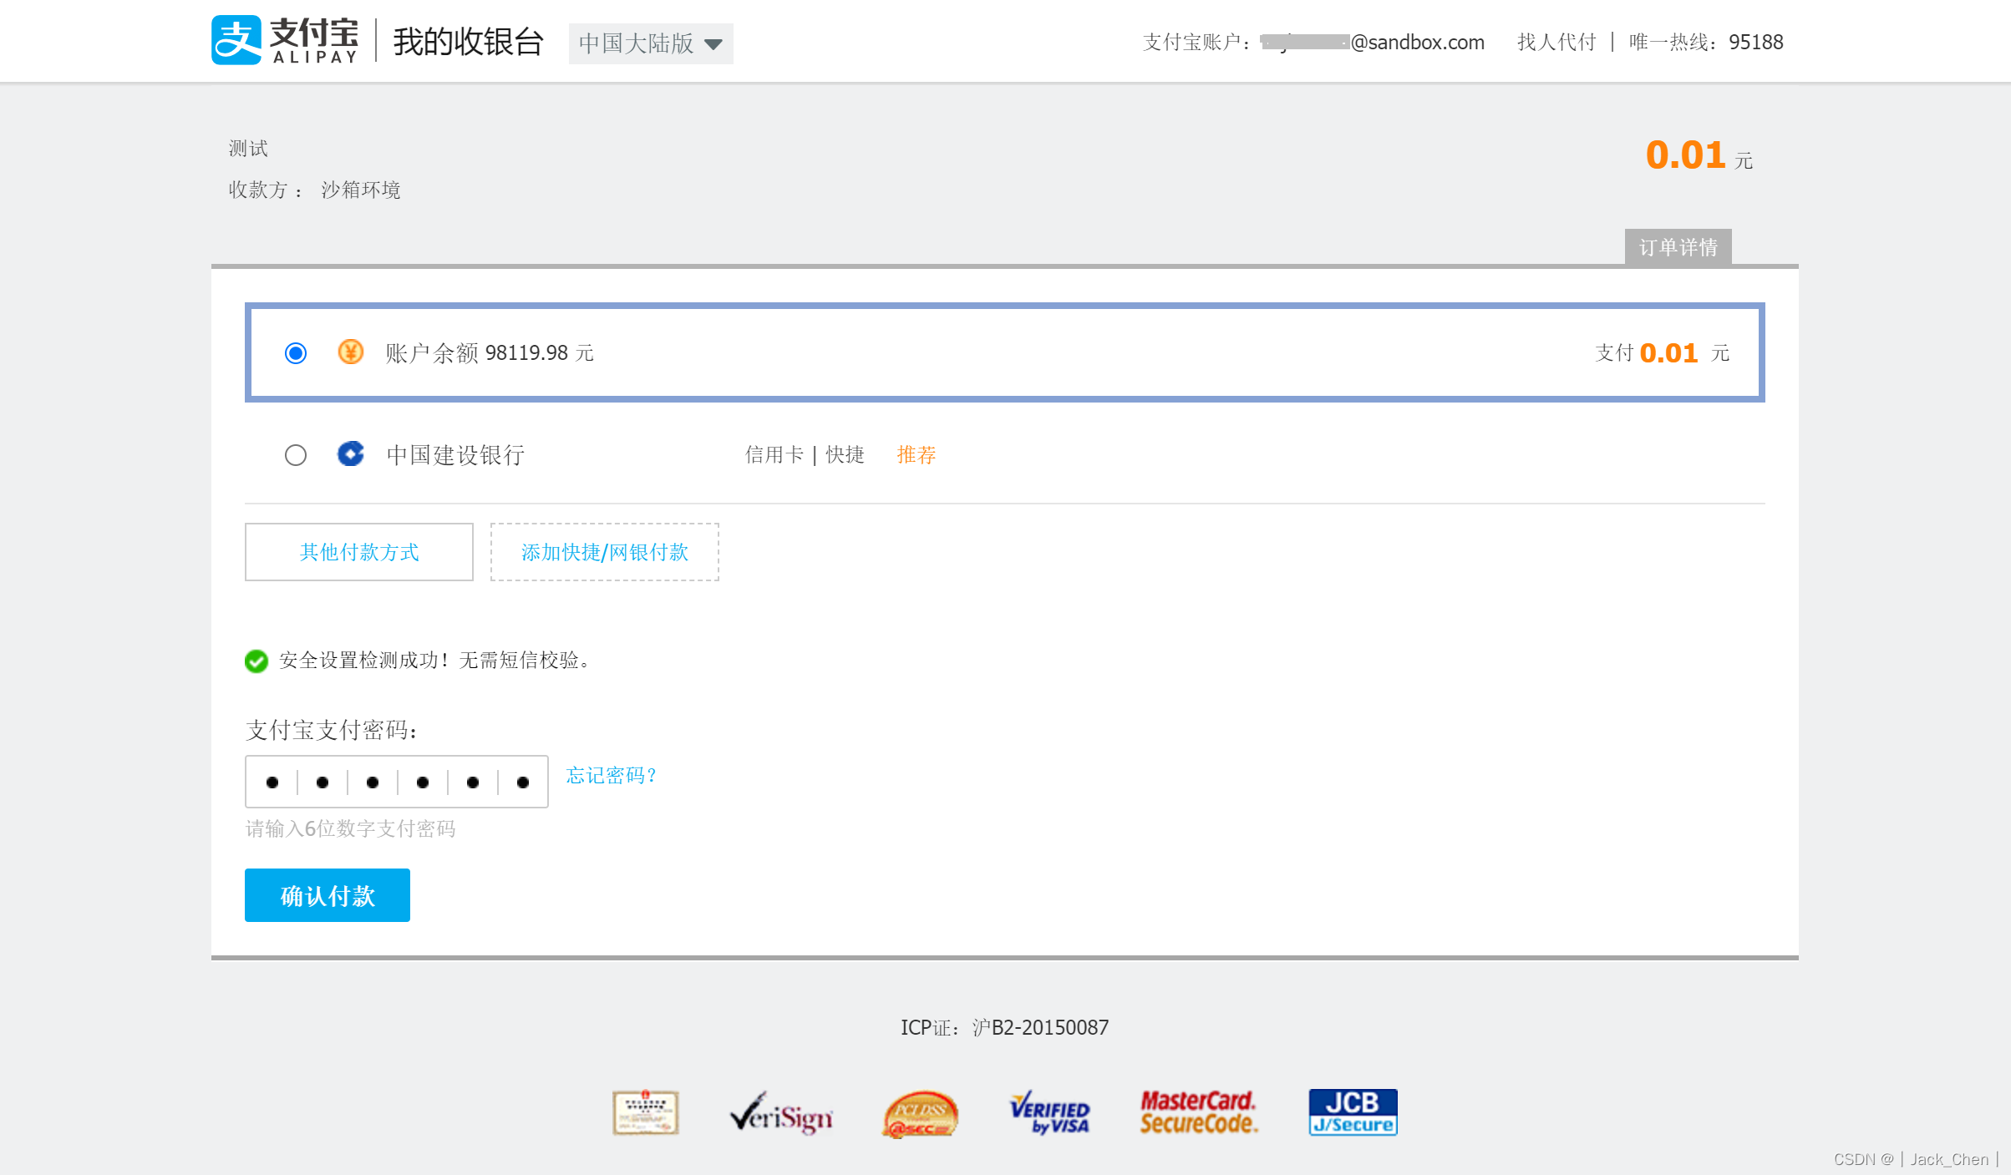Click the Verified by VISA badge

point(1050,1113)
